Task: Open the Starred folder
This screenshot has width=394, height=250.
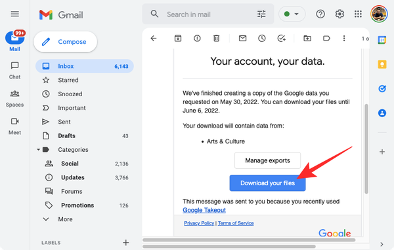Action: coord(85,80)
